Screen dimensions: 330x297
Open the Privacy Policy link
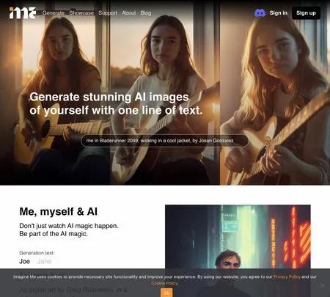287,276
